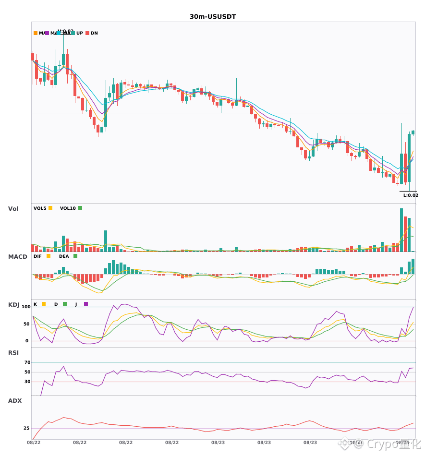
Task: Click the 30 axis label in RSI
Action: coord(27,382)
